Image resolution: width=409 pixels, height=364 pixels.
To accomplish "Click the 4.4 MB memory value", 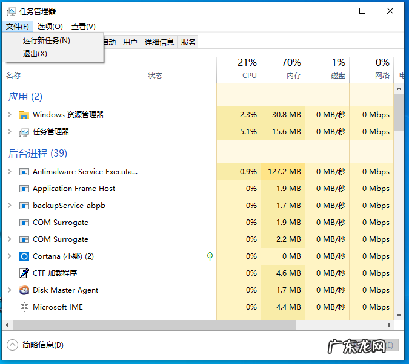I will (x=288, y=307).
